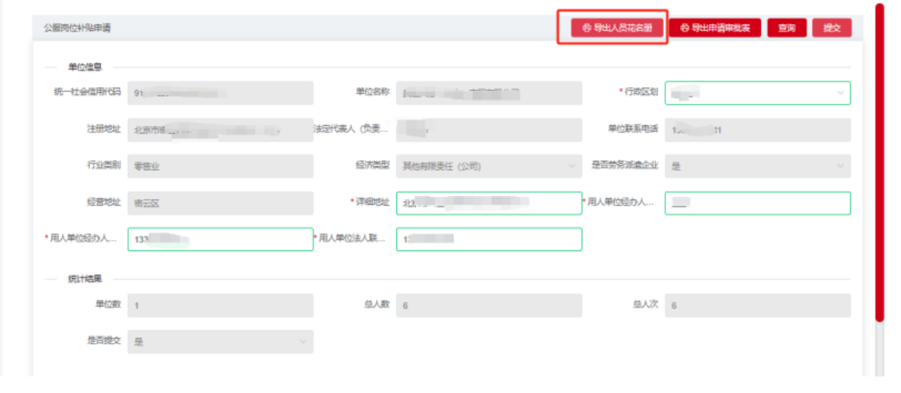Click the red vertical scrollbar
Screen dimensions: 901x393
(x=879, y=162)
